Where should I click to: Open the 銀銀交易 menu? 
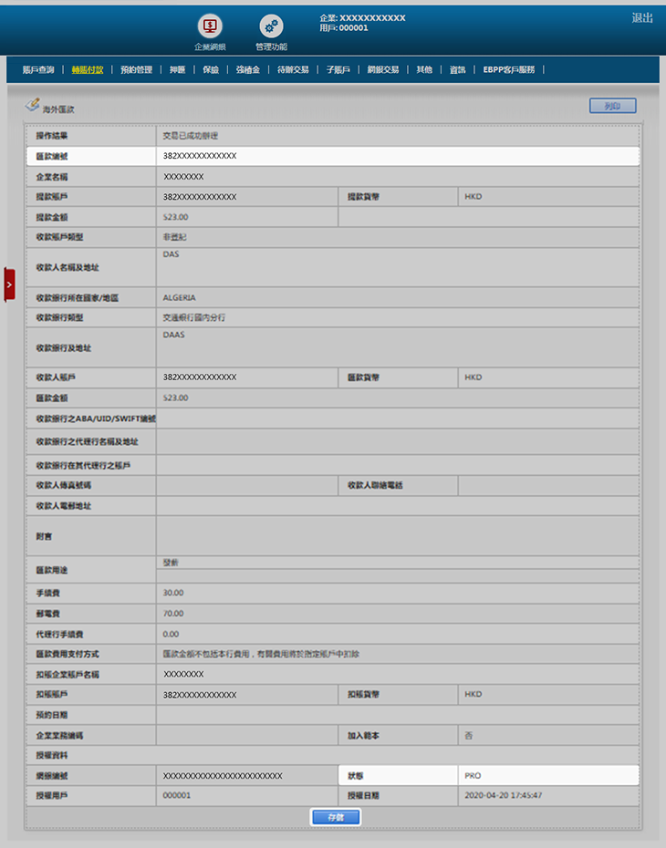click(x=383, y=69)
